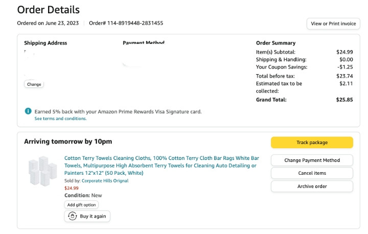Click the Buy it again button label
Viewport: 368px width, 234px height.
pyautogui.click(x=93, y=216)
